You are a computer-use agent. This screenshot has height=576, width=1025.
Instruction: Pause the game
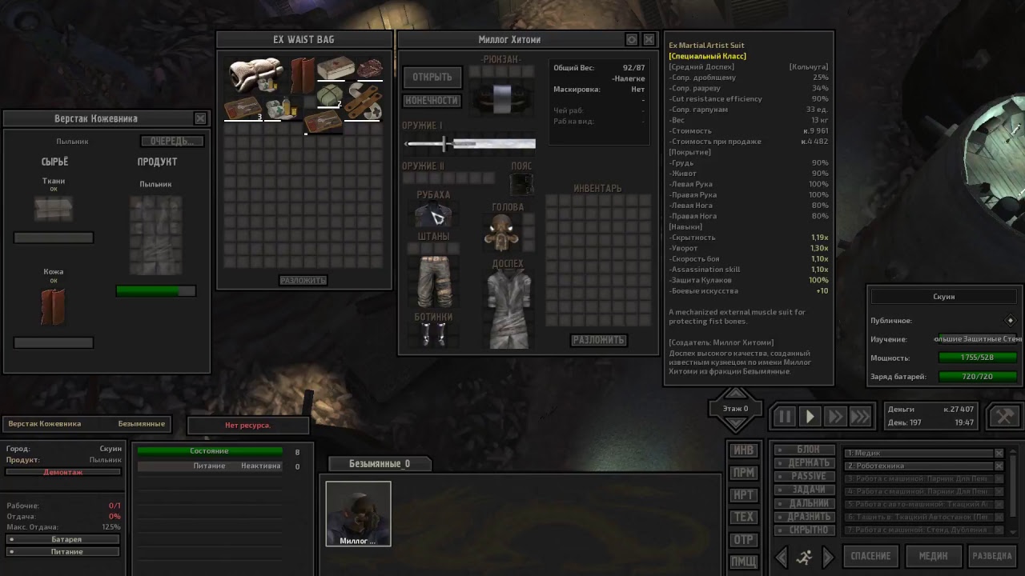coord(785,416)
